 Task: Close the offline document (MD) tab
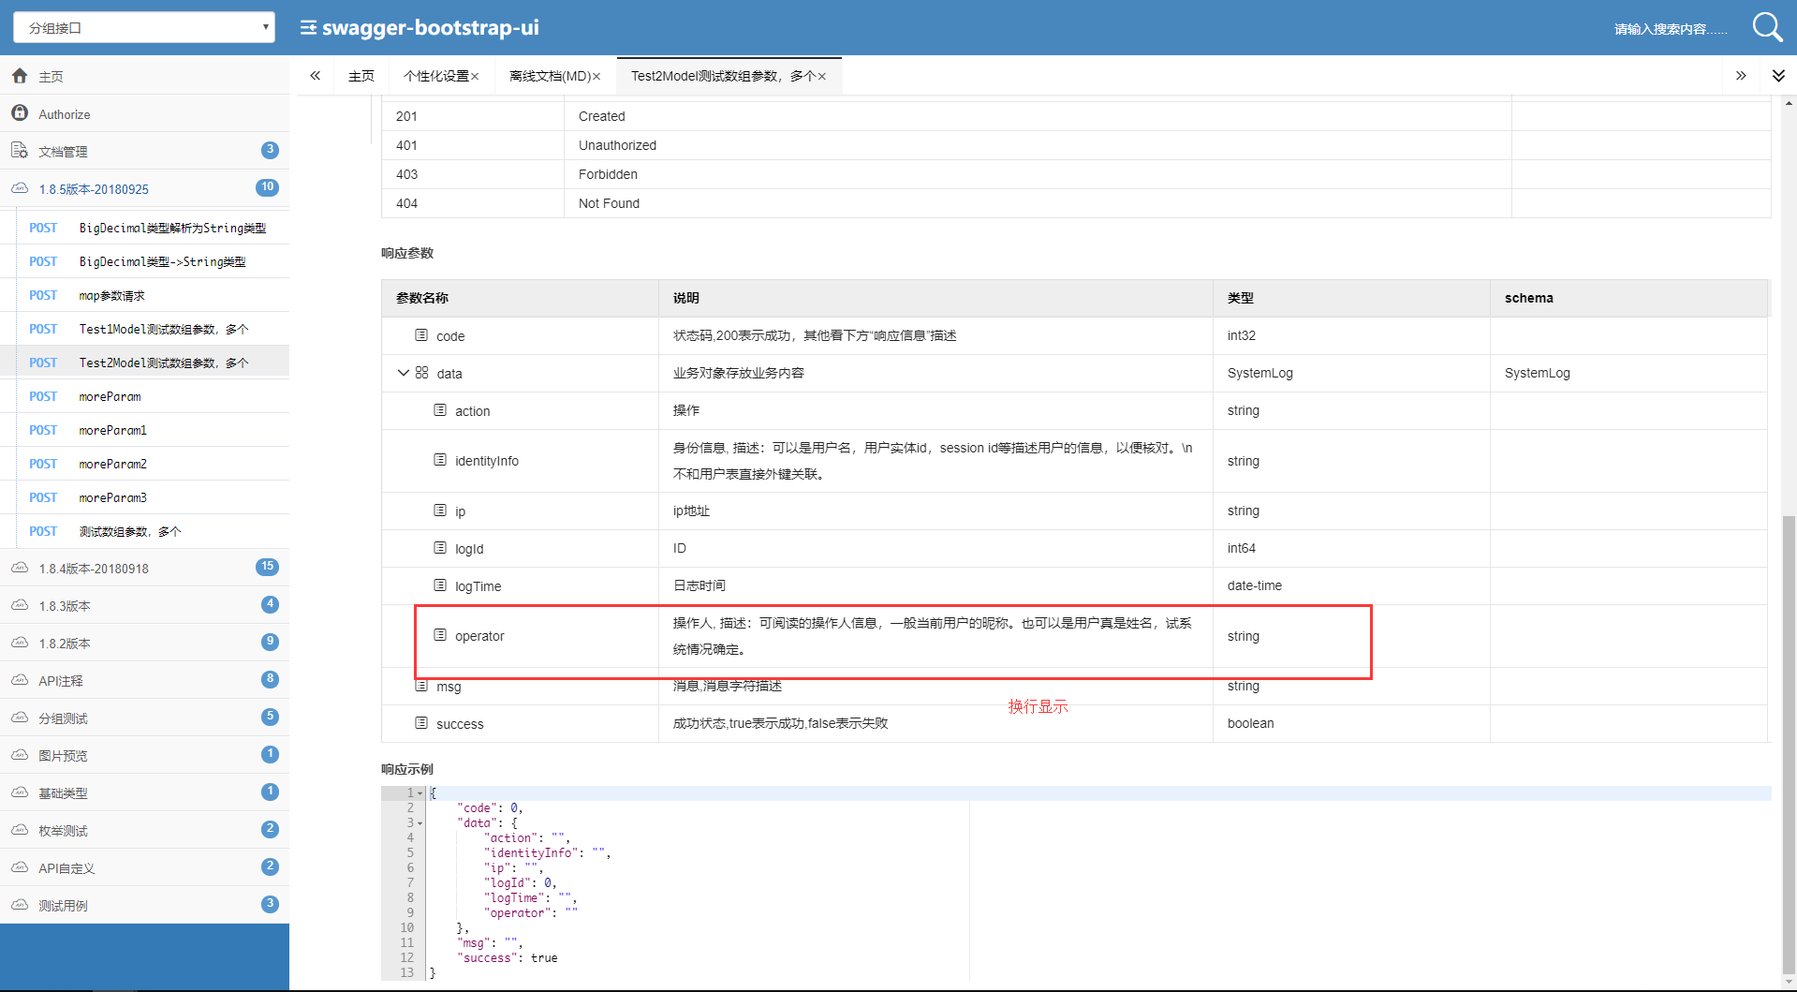[597, 77]
